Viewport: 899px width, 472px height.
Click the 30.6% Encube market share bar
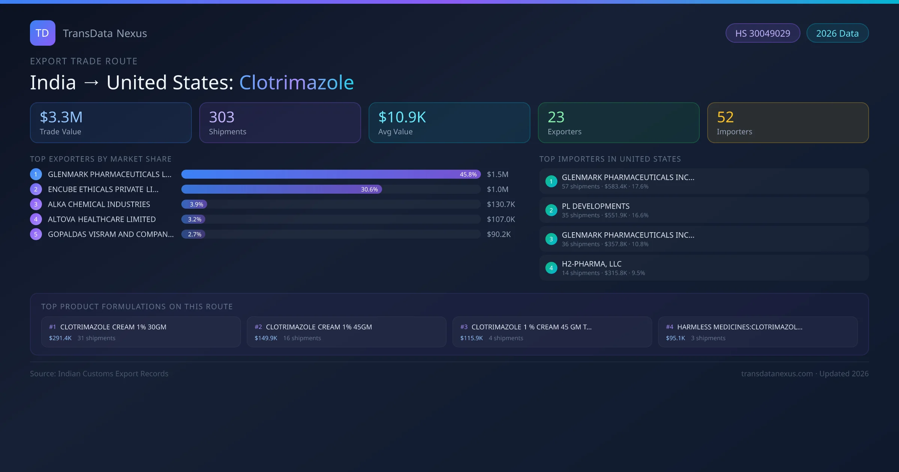(x=281, y=189)
